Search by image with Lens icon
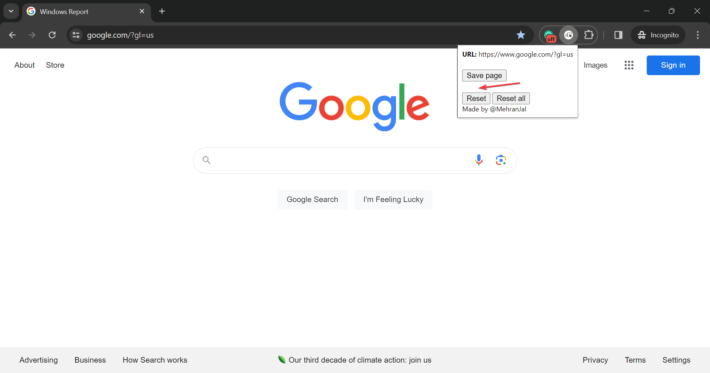Screen dimensions: 710x373 (501, 160)
